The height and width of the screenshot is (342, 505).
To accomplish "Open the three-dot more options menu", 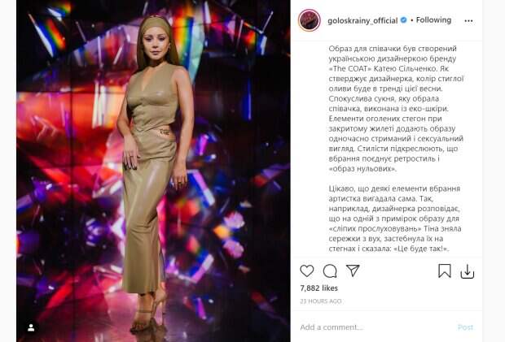I will (x=468, y=21).
